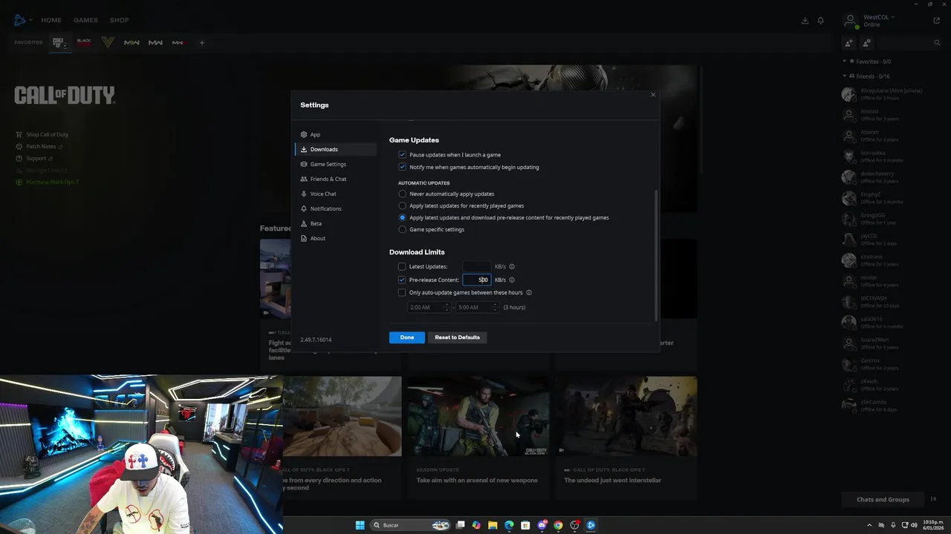
Task: Open About settings section
Action: tap(335, 238)
